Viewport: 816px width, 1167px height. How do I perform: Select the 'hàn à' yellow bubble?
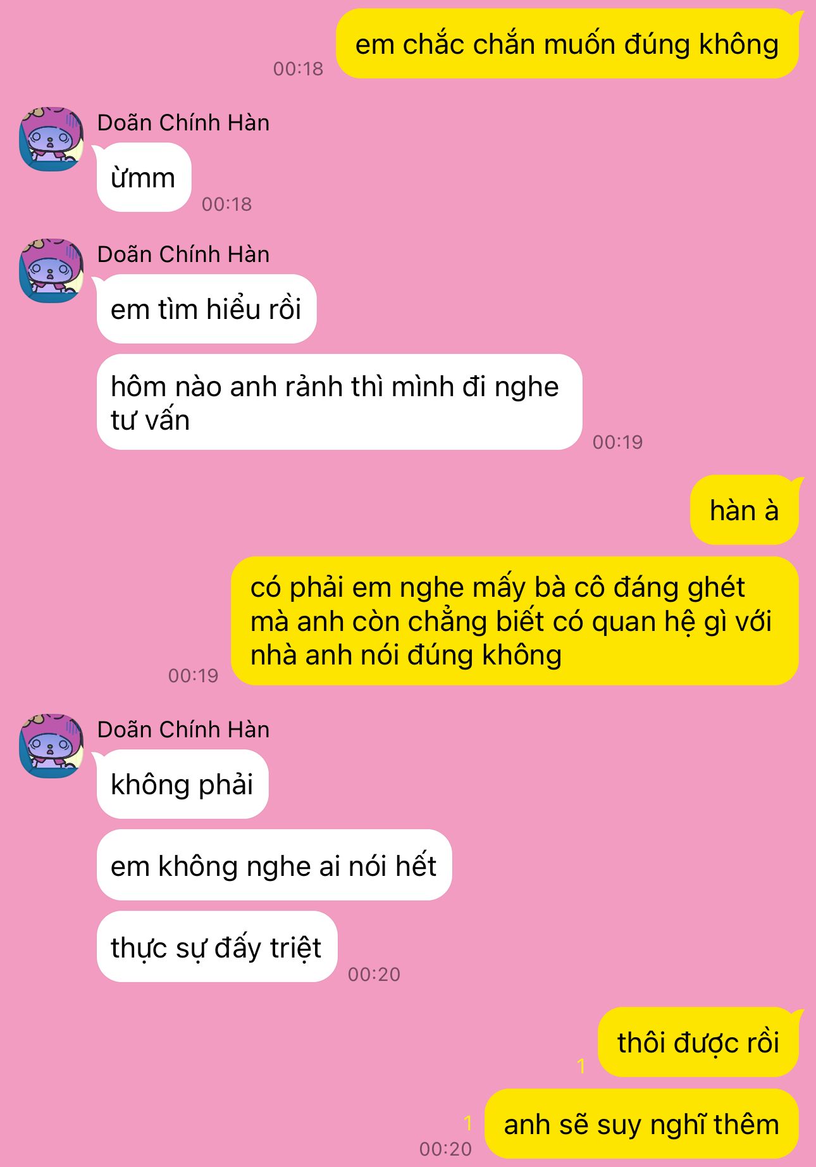745,510
